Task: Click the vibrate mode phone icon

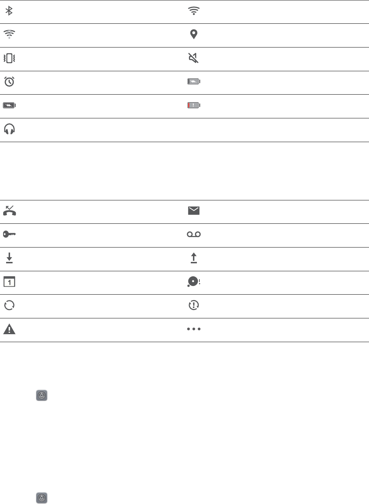Action: click(9, 58)
